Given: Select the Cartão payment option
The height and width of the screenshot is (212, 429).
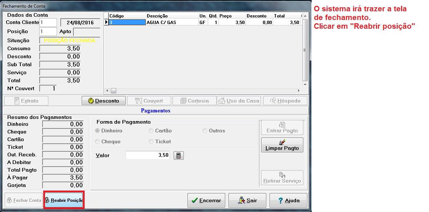Looking at the screenshot, I should tap(160, 131).
